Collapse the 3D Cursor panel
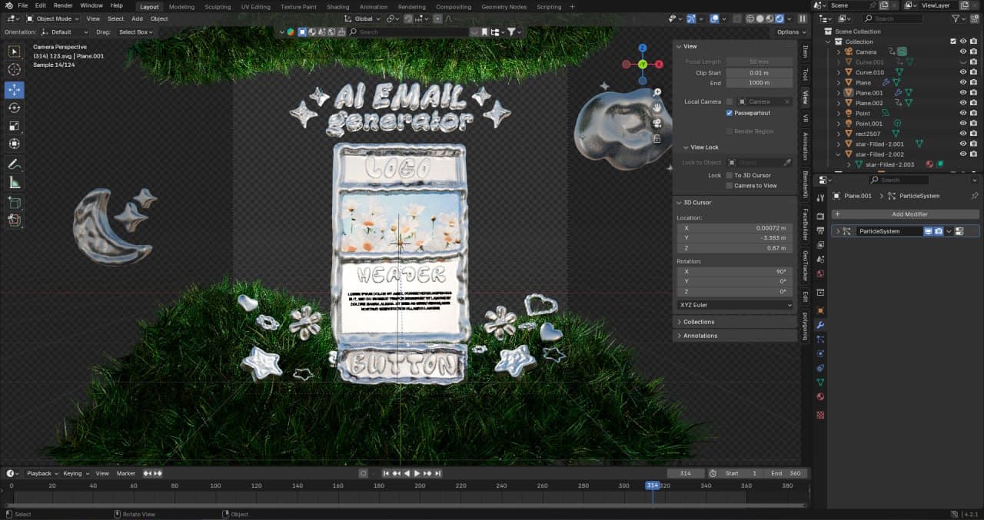Viewport: 984px width, 520px height. 696,202
